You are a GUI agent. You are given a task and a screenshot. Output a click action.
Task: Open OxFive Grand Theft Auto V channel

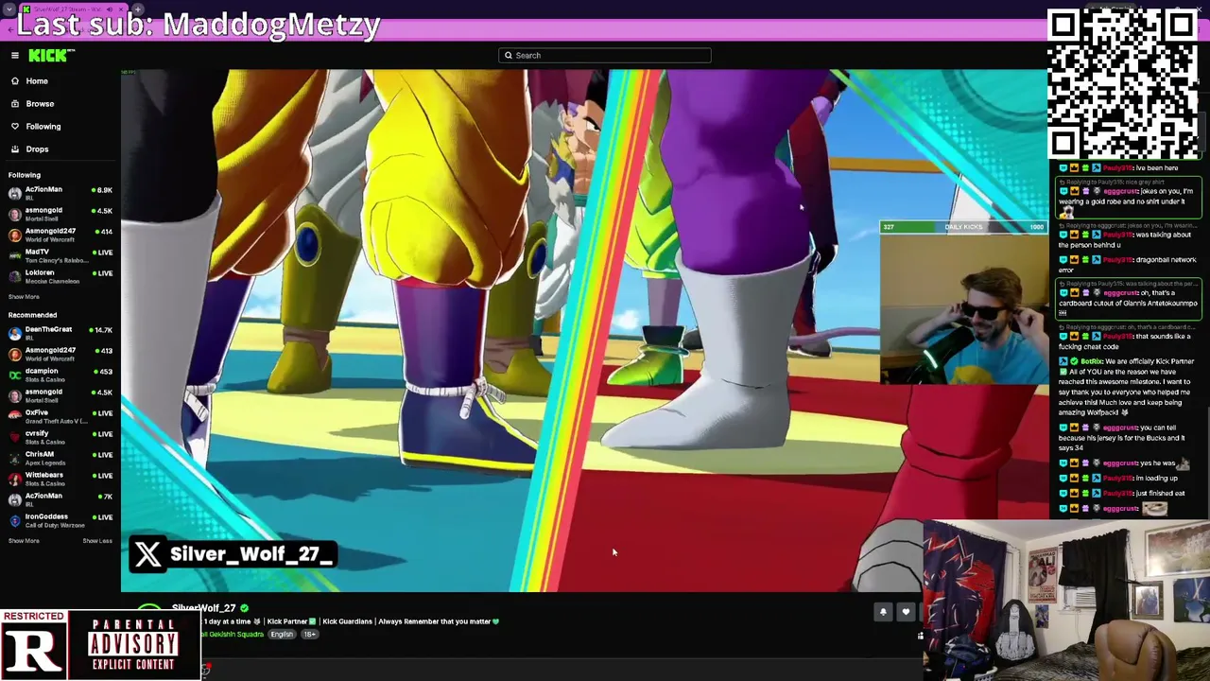click(x=60, y=416)
